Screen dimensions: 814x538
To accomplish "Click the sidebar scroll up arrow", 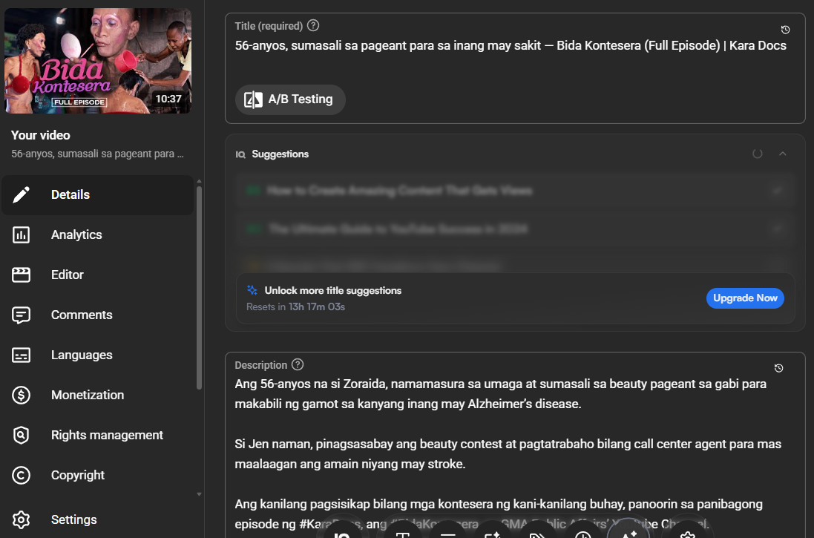I will [x=199, y=181].
